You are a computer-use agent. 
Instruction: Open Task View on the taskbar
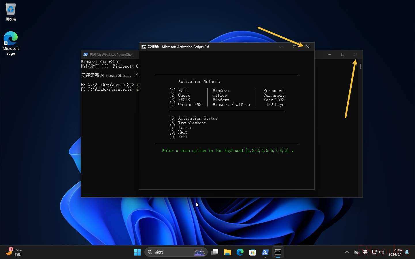pos(215,252)
